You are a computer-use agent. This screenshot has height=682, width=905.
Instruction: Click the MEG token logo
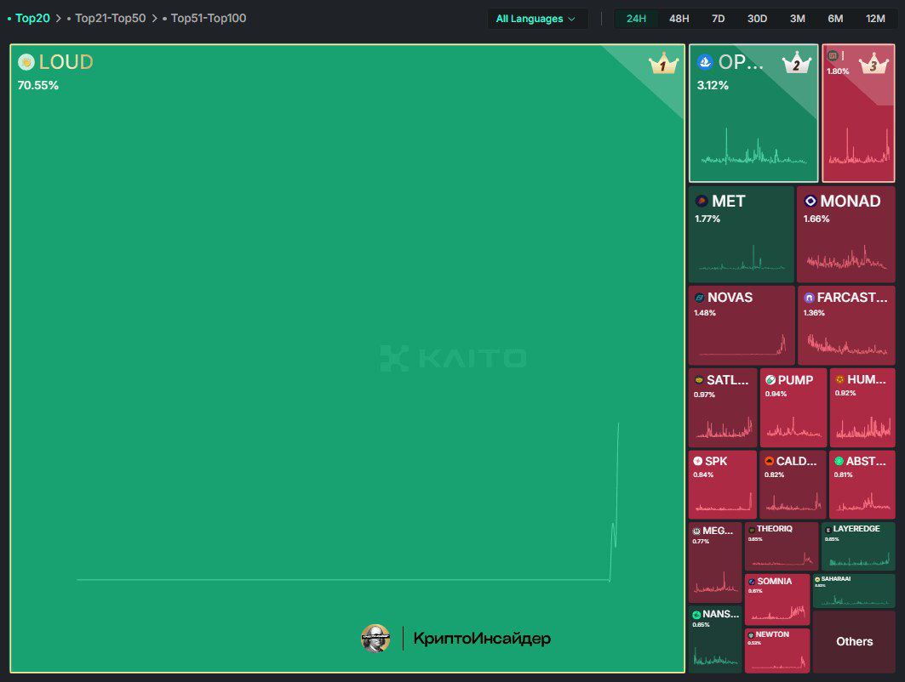696,531
